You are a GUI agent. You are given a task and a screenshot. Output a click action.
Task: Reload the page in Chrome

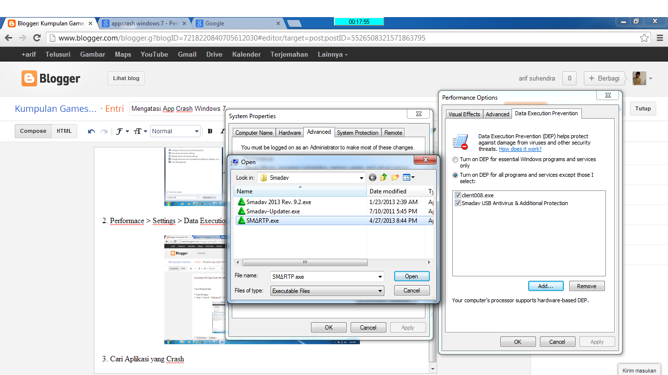tap(37, 38)
